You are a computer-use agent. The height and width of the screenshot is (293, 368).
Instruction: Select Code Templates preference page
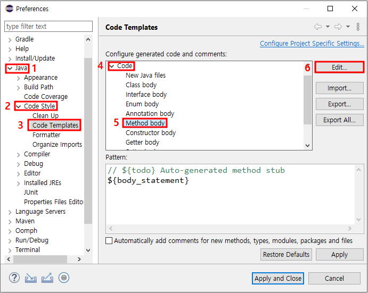click(x=55, y=125)
